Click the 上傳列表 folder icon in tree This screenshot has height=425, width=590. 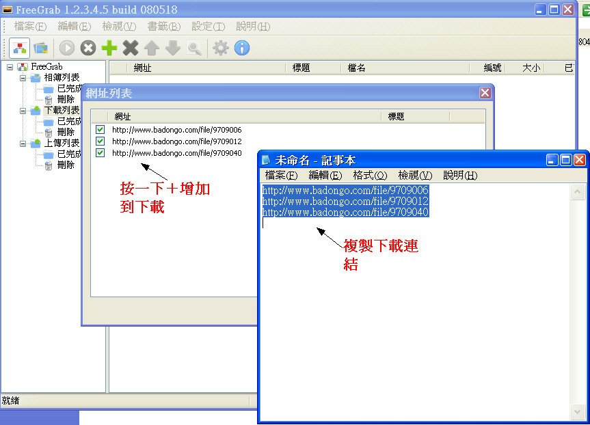click(36, 143)
